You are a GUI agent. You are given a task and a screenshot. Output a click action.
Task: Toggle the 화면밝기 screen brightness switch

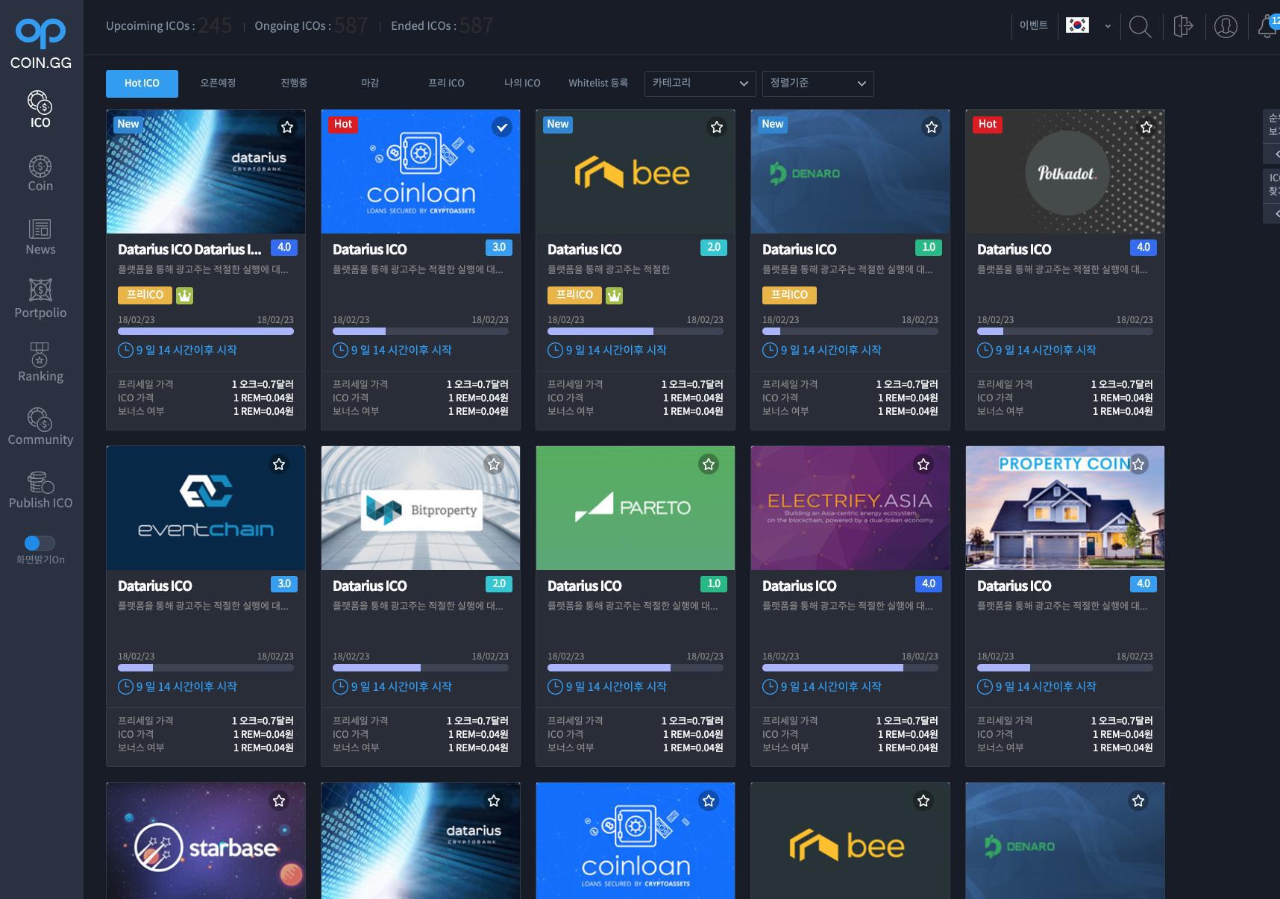tap(40, 542)
